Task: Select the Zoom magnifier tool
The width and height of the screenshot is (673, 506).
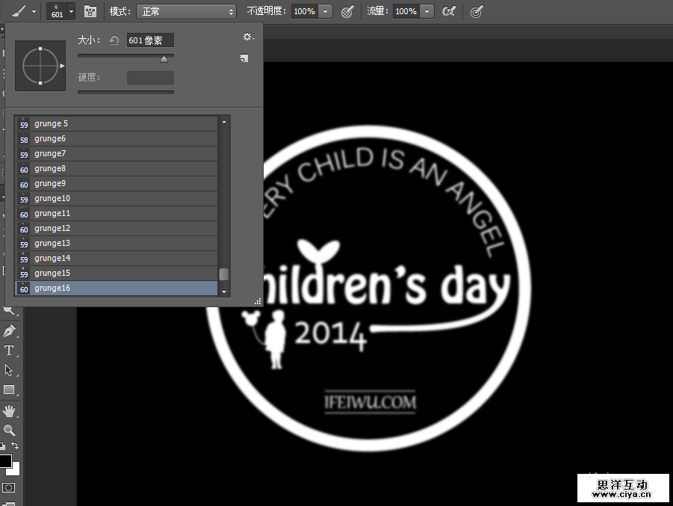Action: coord(9,430)
